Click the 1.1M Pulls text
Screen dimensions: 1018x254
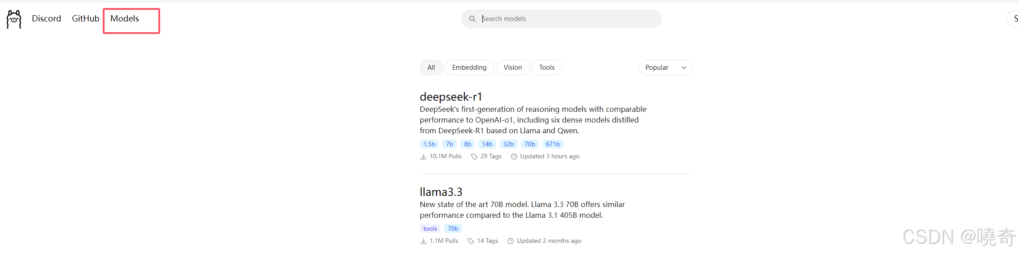[444, 241]
